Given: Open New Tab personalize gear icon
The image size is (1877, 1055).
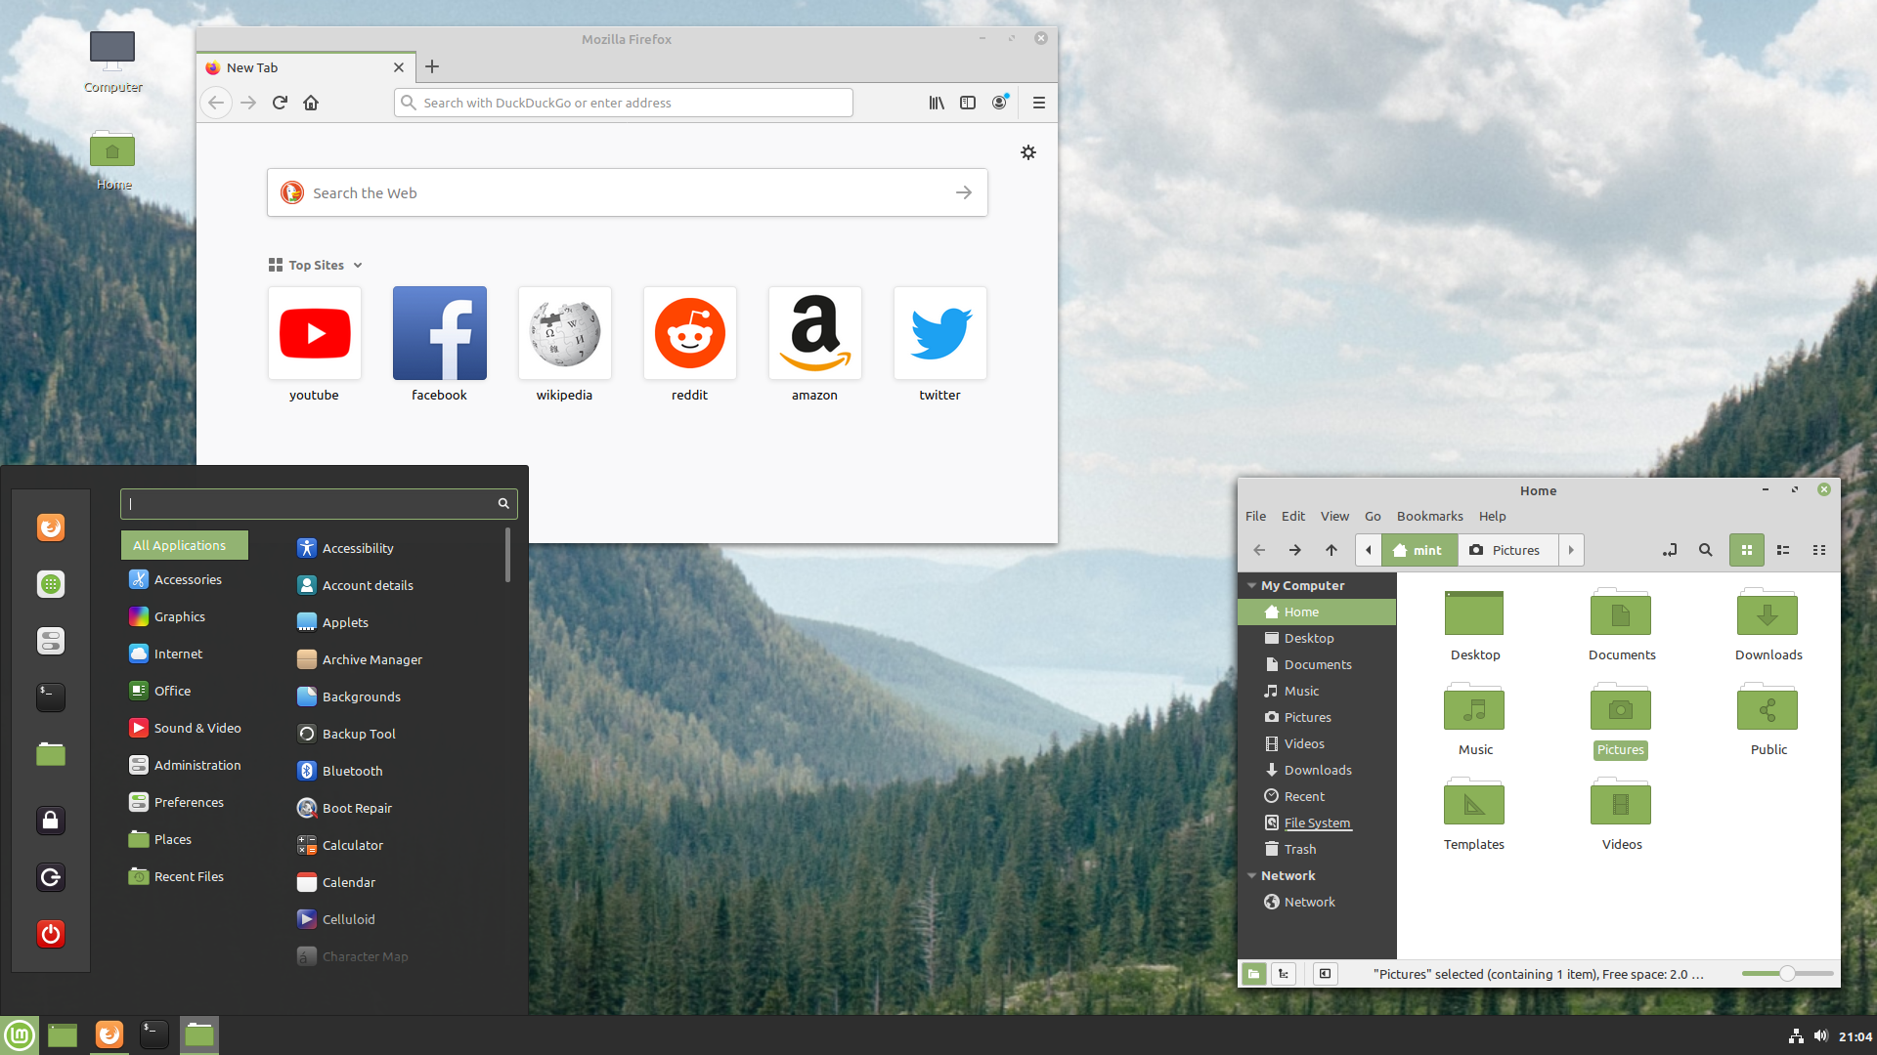Looking at the screenshot, I should 1027,152.
